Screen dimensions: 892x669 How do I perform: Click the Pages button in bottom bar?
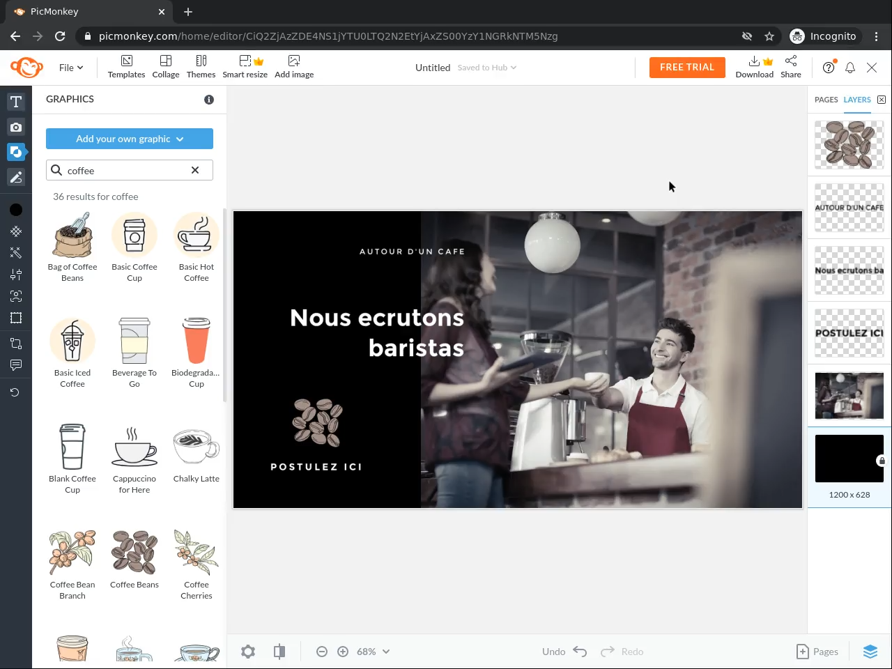click(817, 652)
